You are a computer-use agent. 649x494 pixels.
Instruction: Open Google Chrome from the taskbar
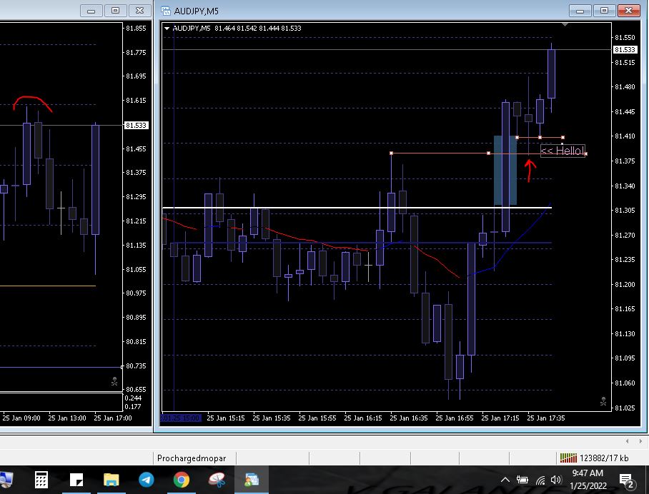(181, 480)
